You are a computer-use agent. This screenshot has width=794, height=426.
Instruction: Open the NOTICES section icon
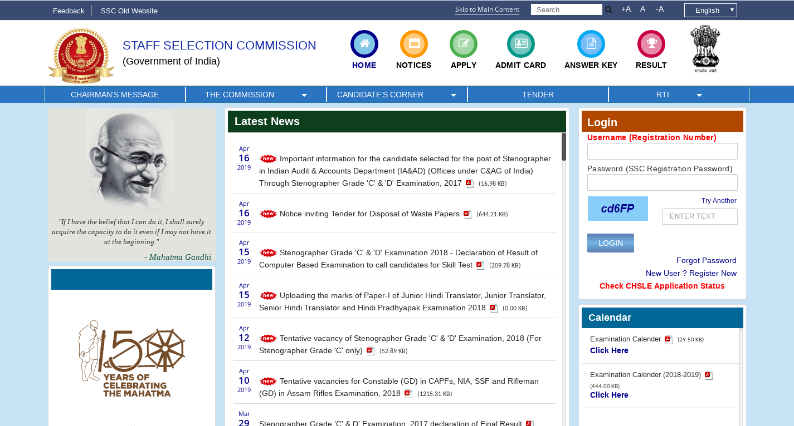point(413,43)
